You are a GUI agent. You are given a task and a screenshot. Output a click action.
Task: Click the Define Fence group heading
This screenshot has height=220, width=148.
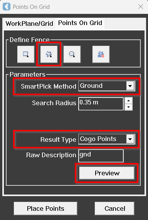tap(30, 40)
